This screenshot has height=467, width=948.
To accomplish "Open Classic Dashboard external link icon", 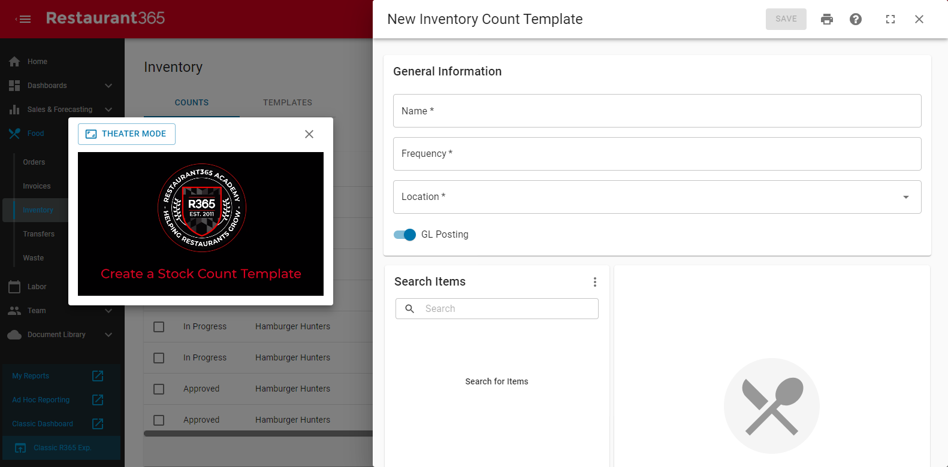I will click(98, 424).
